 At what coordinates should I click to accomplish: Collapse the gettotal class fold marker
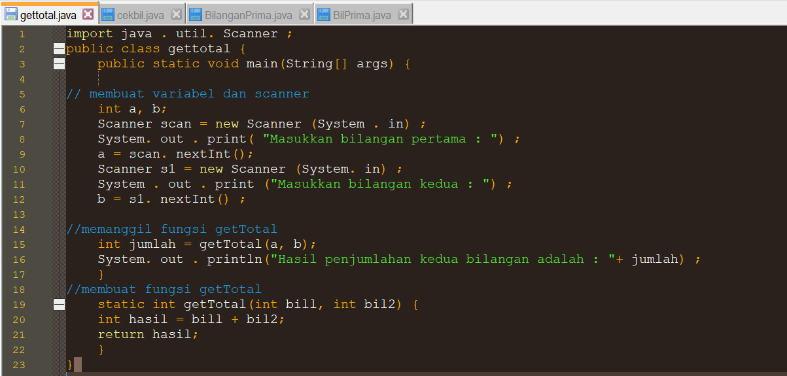coord(59,48)
